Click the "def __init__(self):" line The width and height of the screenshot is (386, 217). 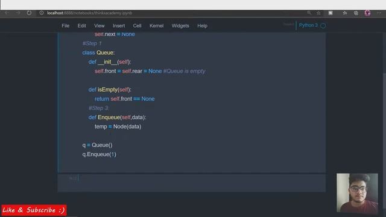tap(110, 61)
